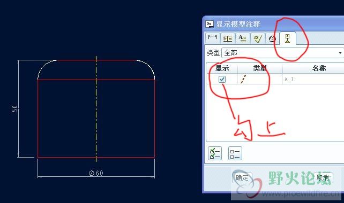Select the 50 height dimension text
344x203 pixels.
point(14,108)
